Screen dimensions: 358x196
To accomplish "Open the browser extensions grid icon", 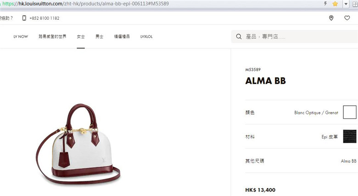I will pyautogui.click(x=355, y=4).
